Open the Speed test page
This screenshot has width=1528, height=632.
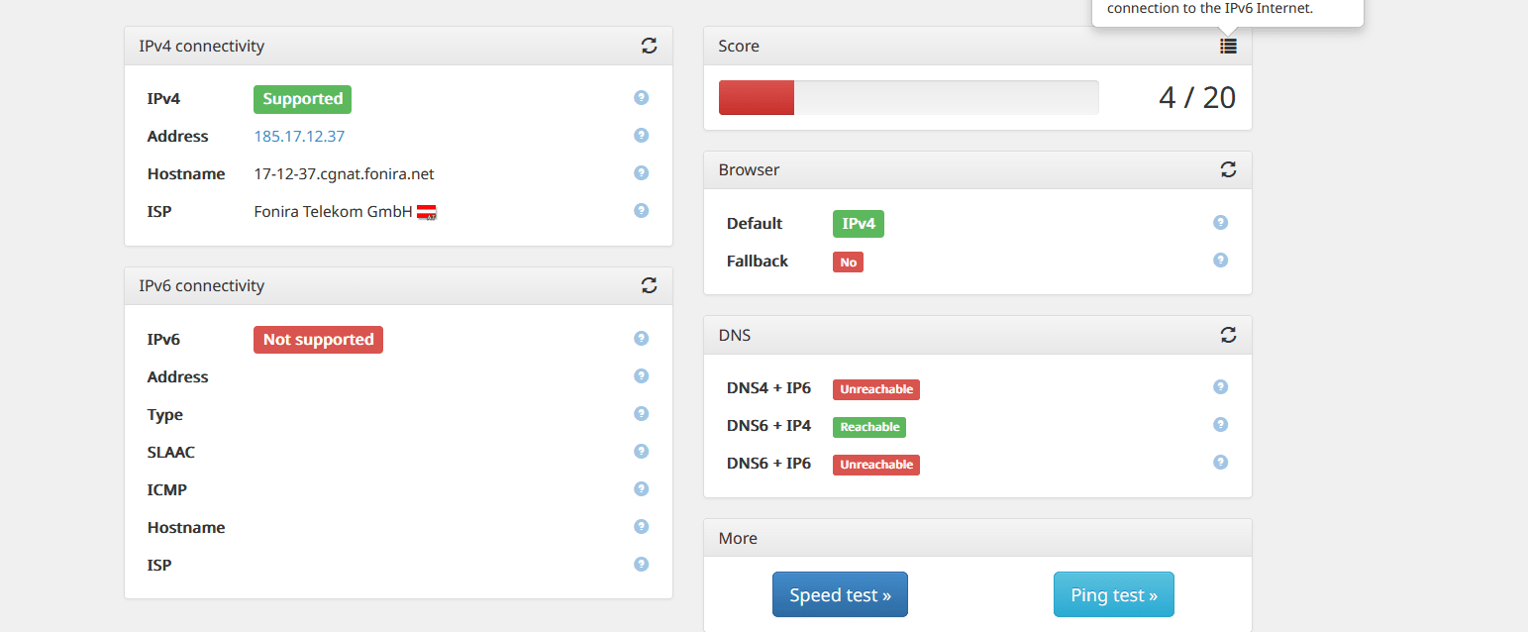pyautogui.click(x=840, y=594)
